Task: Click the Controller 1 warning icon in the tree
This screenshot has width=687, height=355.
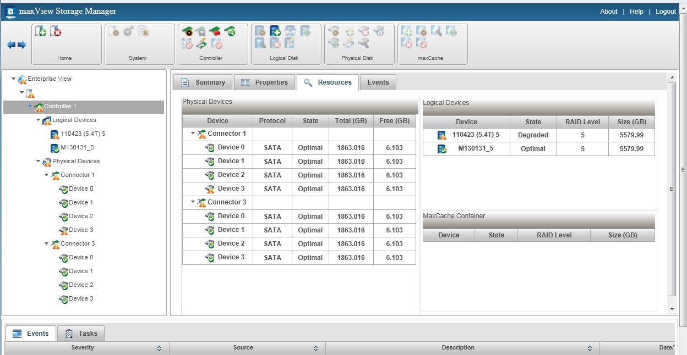Action: (x=39, y=107)
